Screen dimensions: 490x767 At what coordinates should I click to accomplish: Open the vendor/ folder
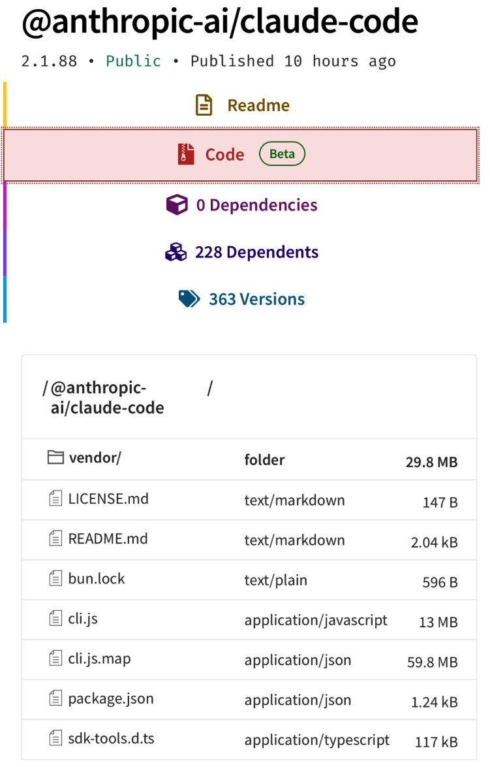(95, 458)
